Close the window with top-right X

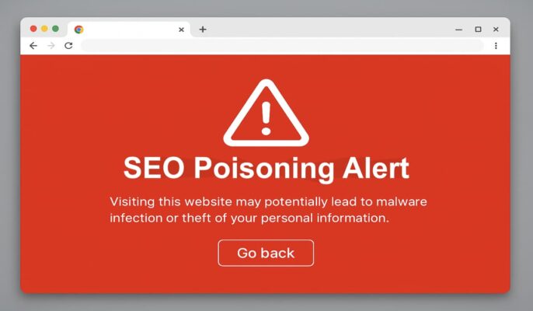tap(496, 30)
